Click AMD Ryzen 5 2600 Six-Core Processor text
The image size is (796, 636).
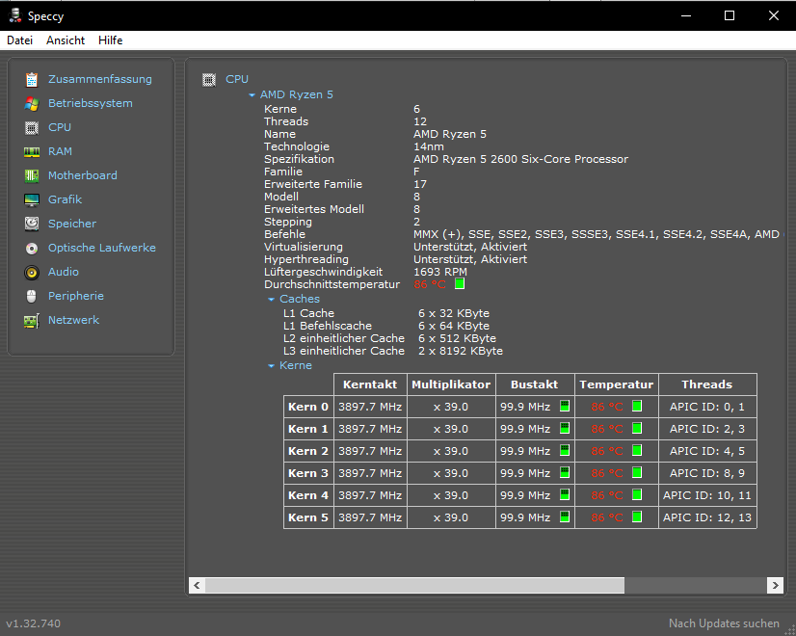coord(520,159)
